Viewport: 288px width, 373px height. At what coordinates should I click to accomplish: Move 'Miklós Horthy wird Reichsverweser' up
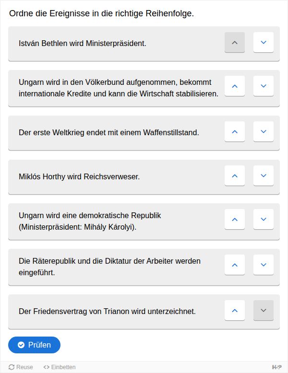(x=235, y=175)
